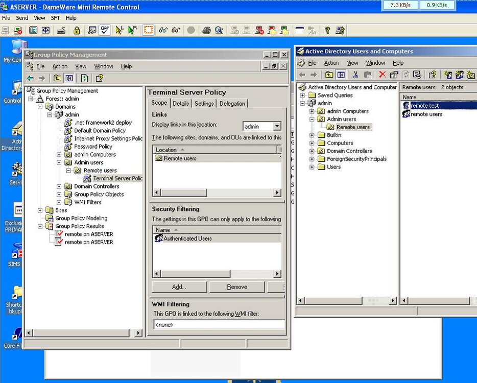Screen dimensions: 477x383
Task: Sort by Name column header in Security Filtering
Action: (217, 230)
